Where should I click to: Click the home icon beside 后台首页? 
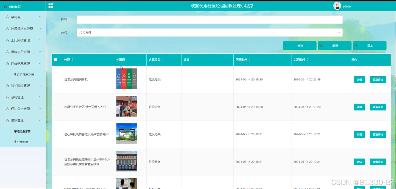pos(5,7)
